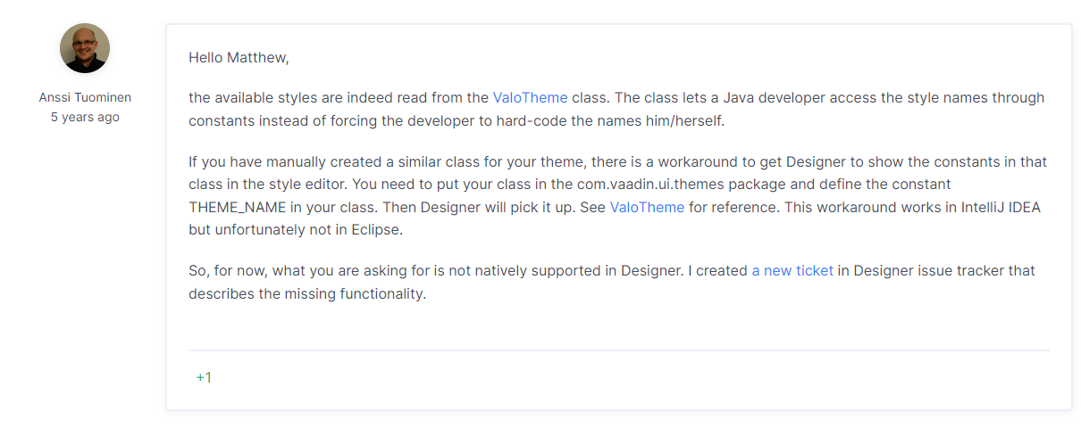Open the ValoTheme link before "class"
This screenshot has height=428, width=1081.
pyautogui.click(x=530, y=98)
